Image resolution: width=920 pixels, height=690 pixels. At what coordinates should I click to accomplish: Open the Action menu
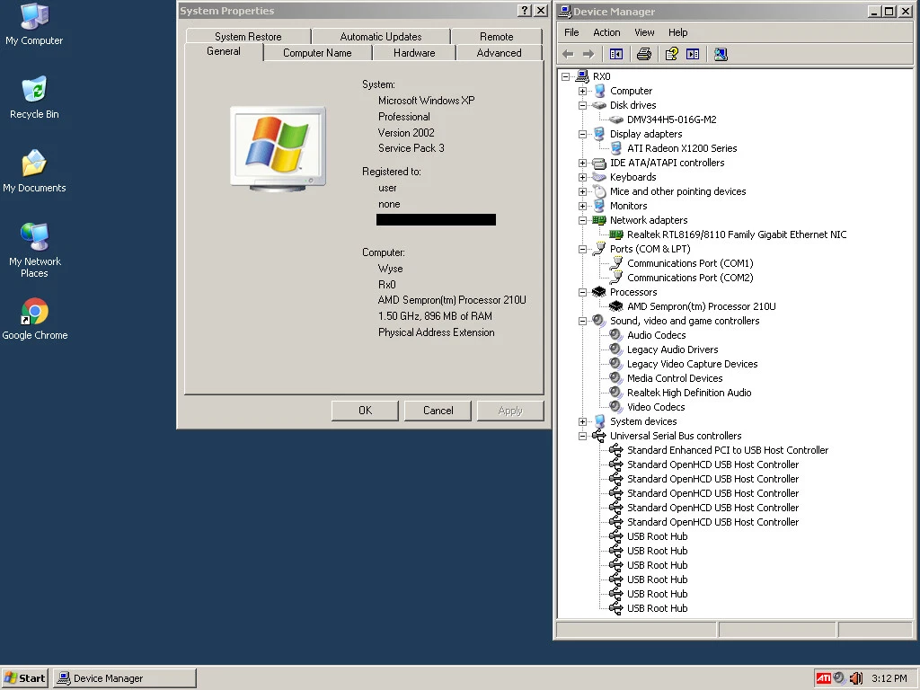[606, 32]
